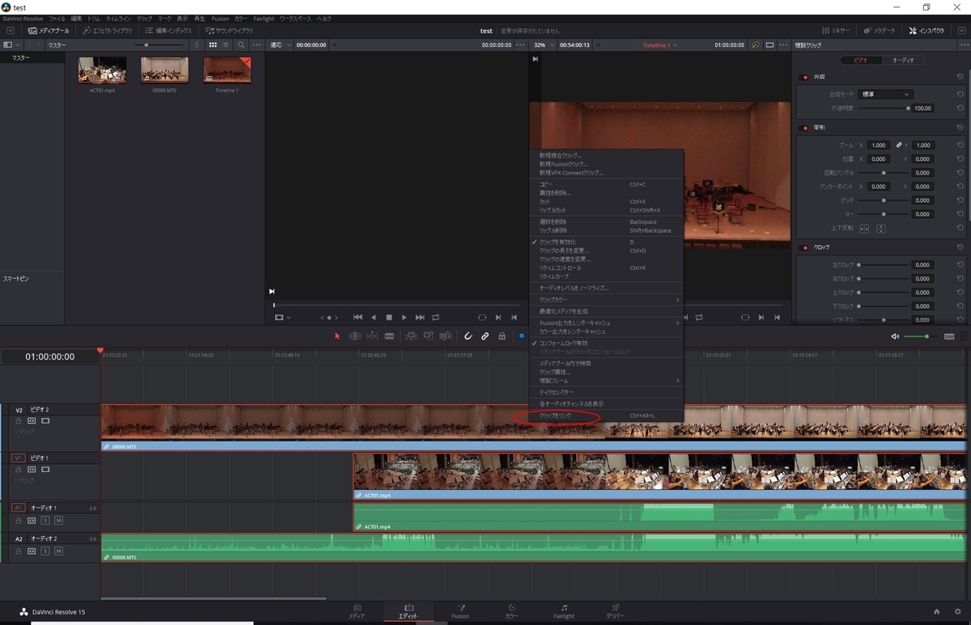Viewport: 971px width, 625px height.
Task: Toggle クロップ section enable dot
Action: click(x=804, y=247)
